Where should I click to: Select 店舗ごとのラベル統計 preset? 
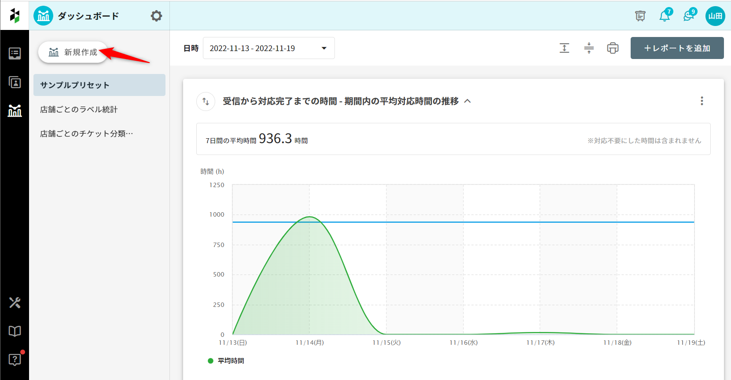[x=79, y=110]
